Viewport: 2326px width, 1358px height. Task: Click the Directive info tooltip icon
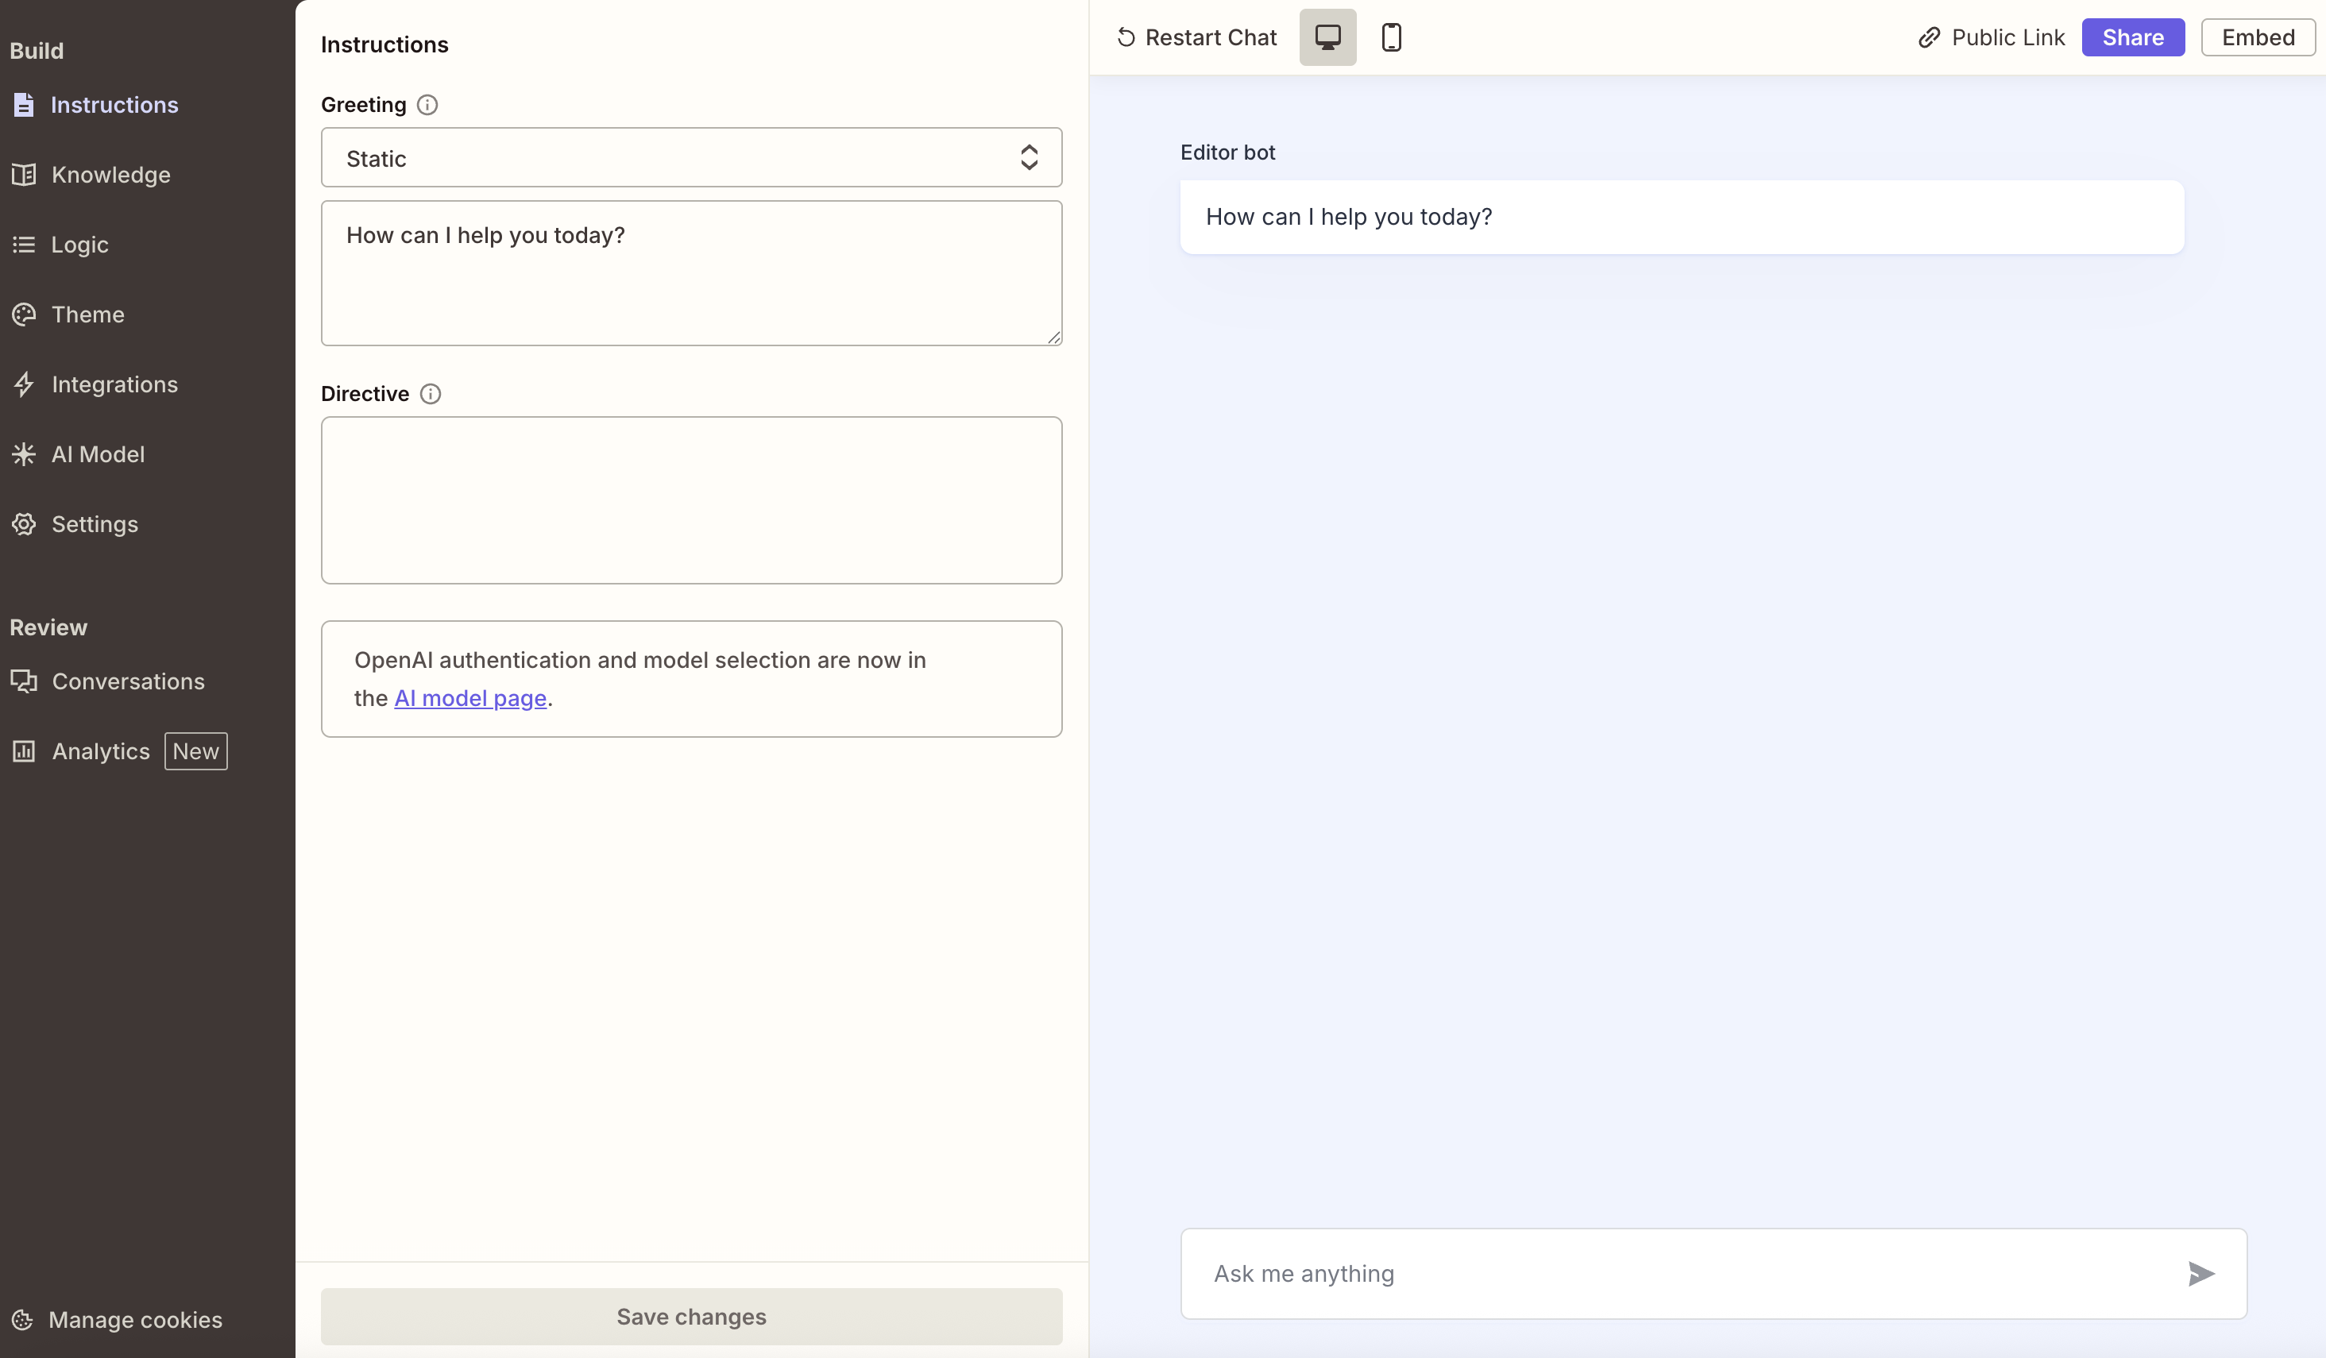[430, 393]
